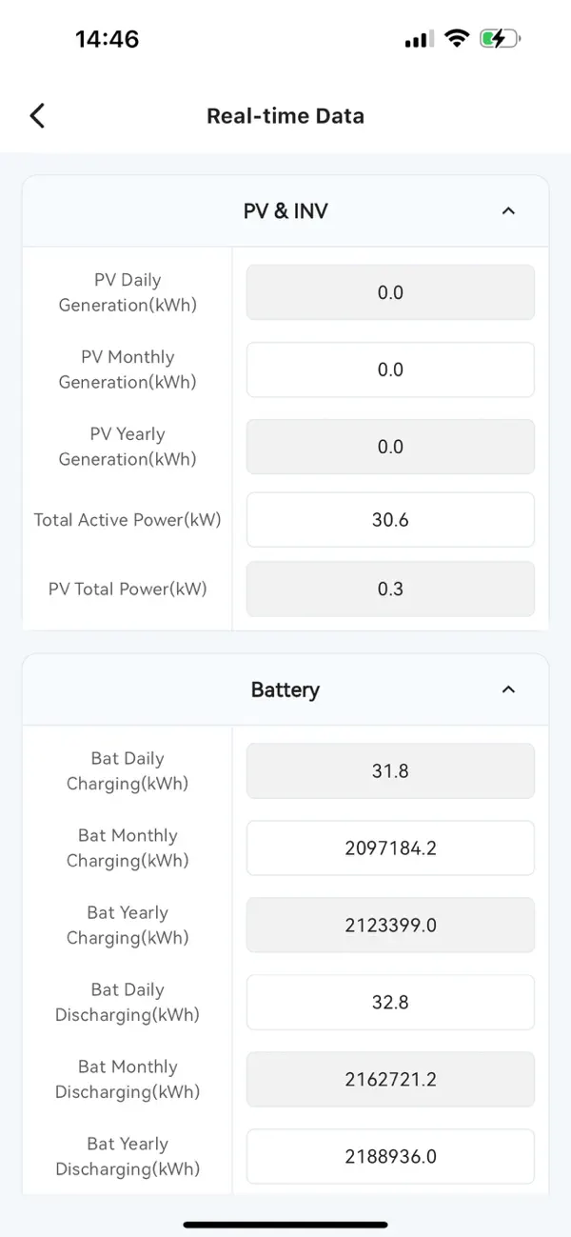This screenshot has height=1237, width=571.
Task: Tap the PV Daily Generation label
Action: pos(128,292)
